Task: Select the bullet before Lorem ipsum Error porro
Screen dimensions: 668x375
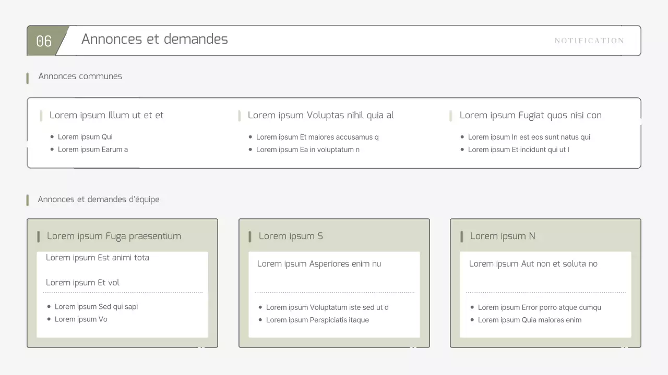Action: tap(472, 307)
